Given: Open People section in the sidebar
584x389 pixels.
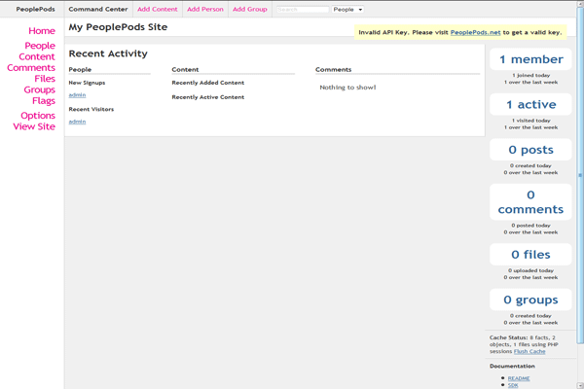Looking at the screenshot, I should pyautogui.click(x=40, y=46).
